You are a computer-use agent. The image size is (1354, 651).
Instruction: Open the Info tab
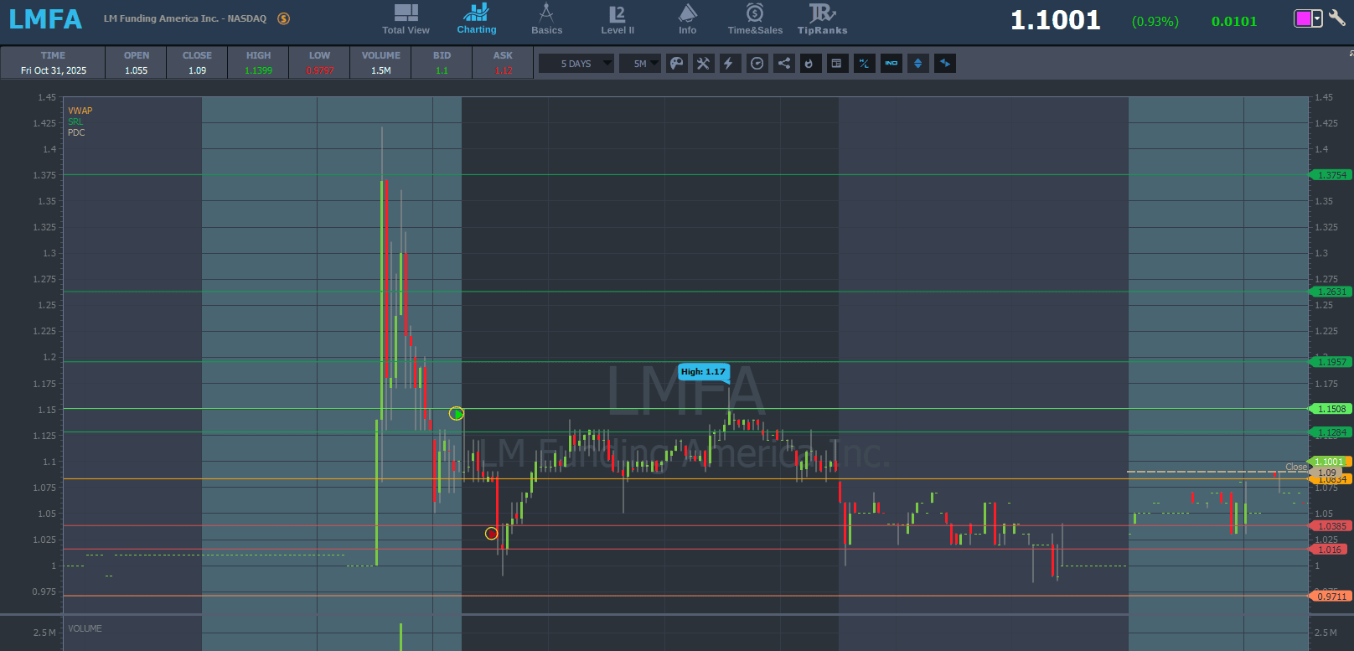click(x=687, y=19)
